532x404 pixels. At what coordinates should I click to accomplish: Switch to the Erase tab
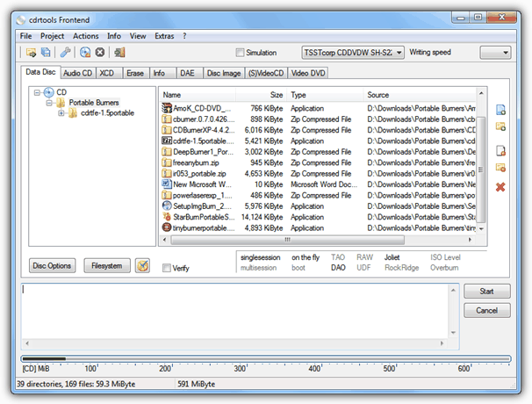coord(136,73)
